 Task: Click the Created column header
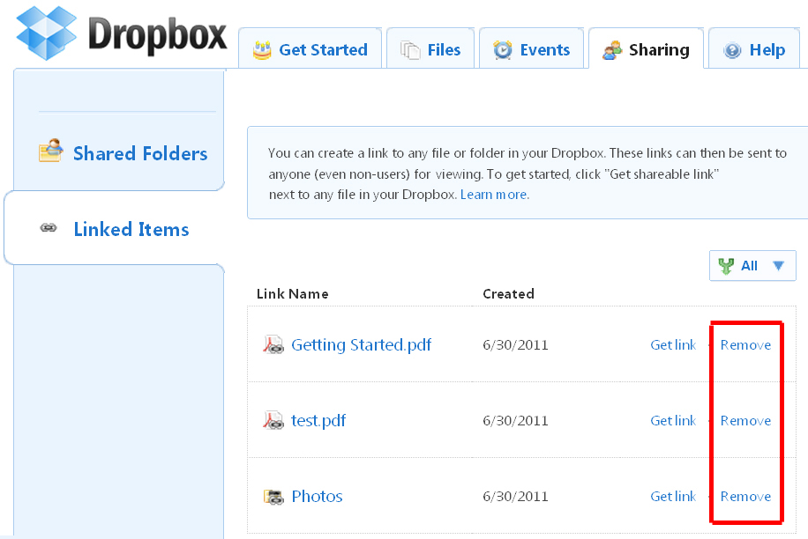click(x=508, y=293)
